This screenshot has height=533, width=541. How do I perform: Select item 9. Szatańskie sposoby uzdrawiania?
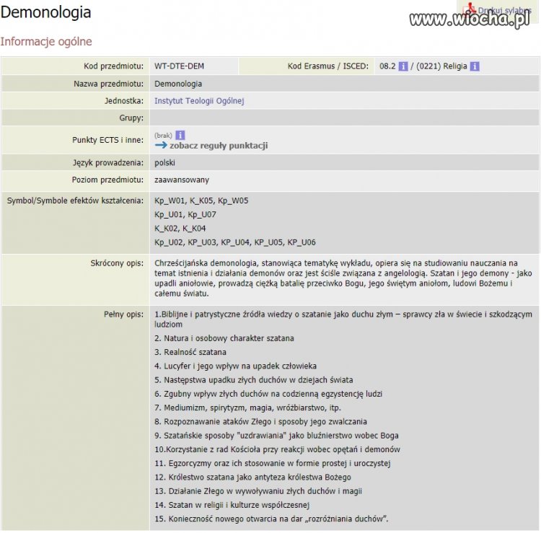(x=276, y=436)
